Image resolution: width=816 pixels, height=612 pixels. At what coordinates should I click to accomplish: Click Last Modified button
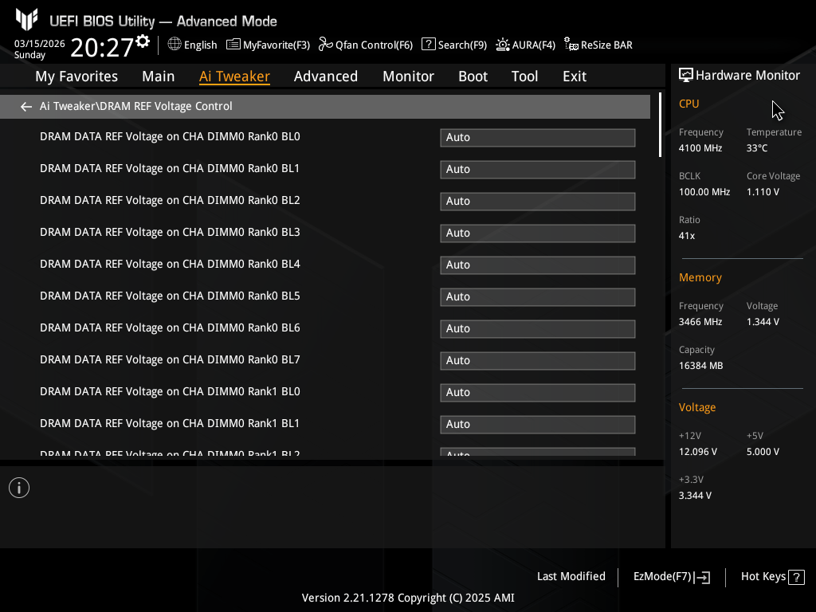571,577
